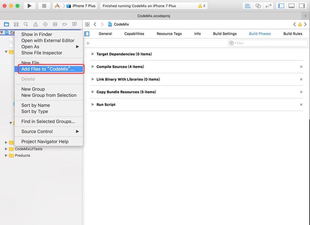Go forward in editor history
This screenshot has height=225, width=310.
pos(102,24)
